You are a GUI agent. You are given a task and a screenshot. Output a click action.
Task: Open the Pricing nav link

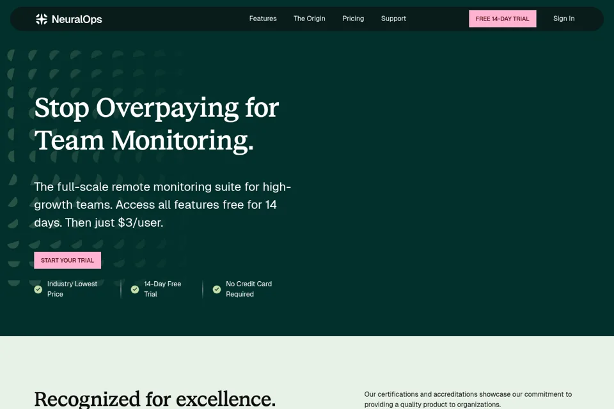click(x=353, y=19)
